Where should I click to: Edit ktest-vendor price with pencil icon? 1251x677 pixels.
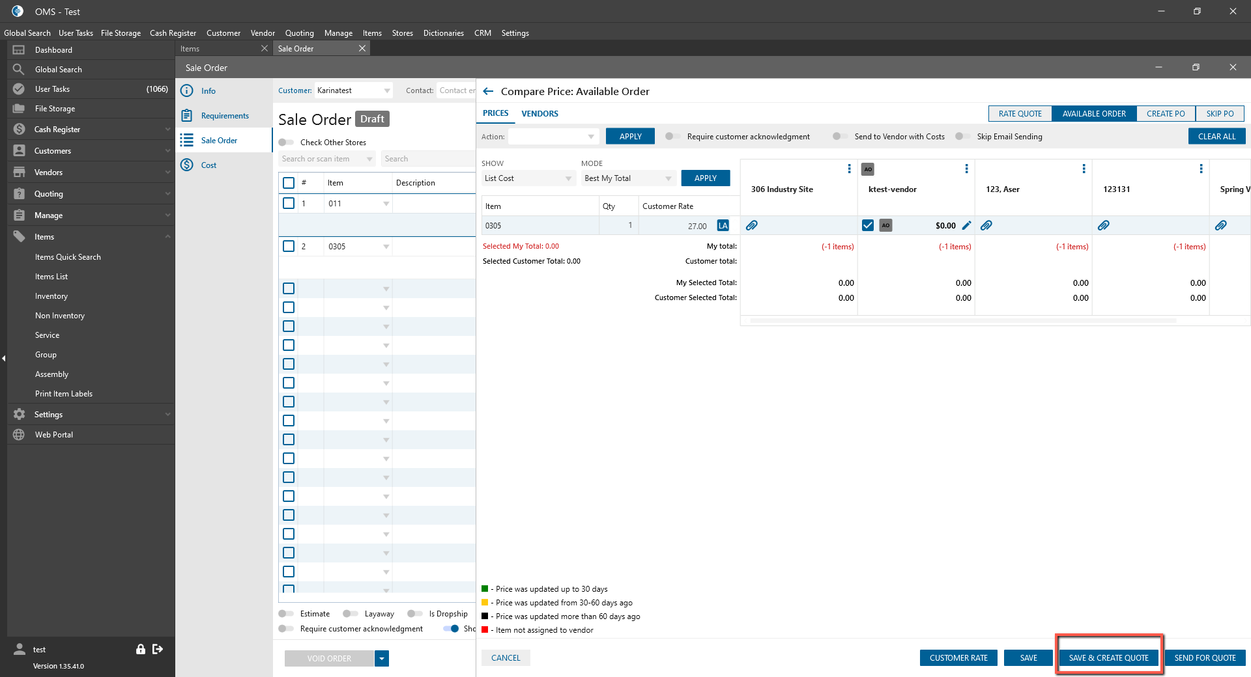click(967, 226)
